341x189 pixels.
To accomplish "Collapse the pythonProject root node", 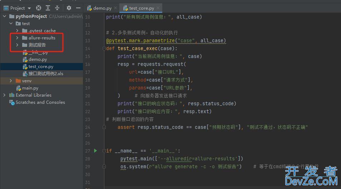I will [5, 16].
